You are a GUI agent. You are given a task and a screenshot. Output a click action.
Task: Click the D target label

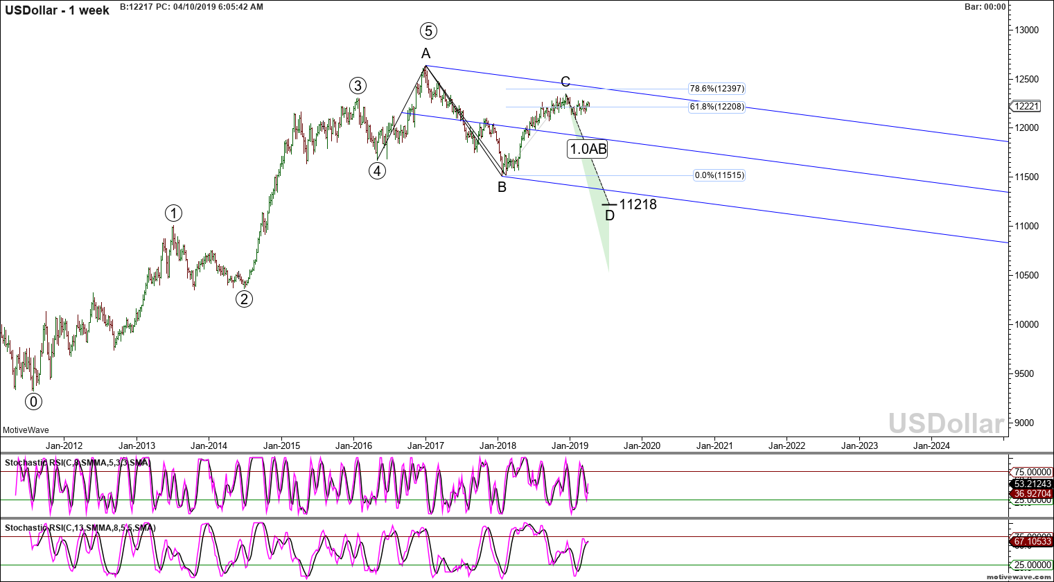(610, 215)
